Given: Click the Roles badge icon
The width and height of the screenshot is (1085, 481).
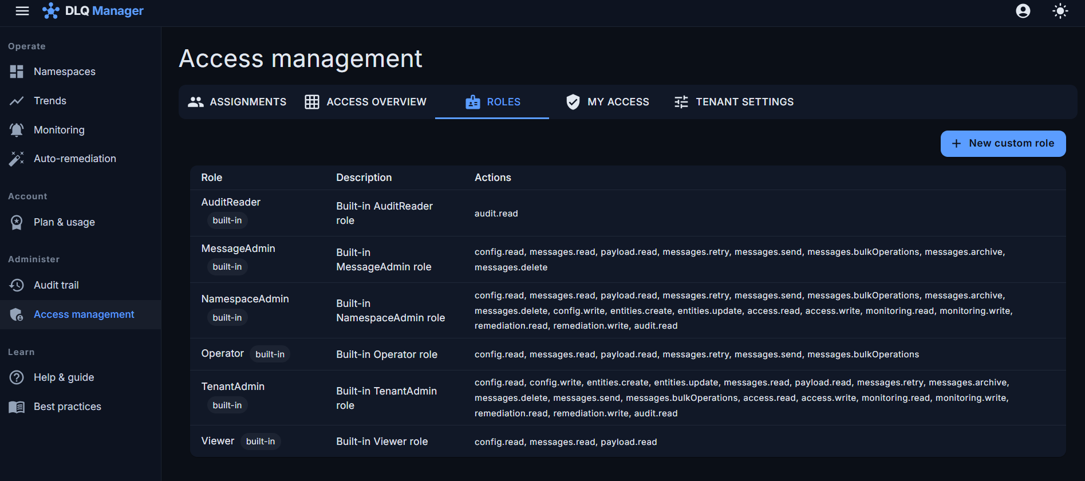Looking at the screenshot, I should [473, 102].
